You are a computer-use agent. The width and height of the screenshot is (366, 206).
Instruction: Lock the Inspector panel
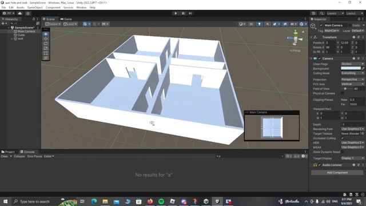[x=359, y=19]
